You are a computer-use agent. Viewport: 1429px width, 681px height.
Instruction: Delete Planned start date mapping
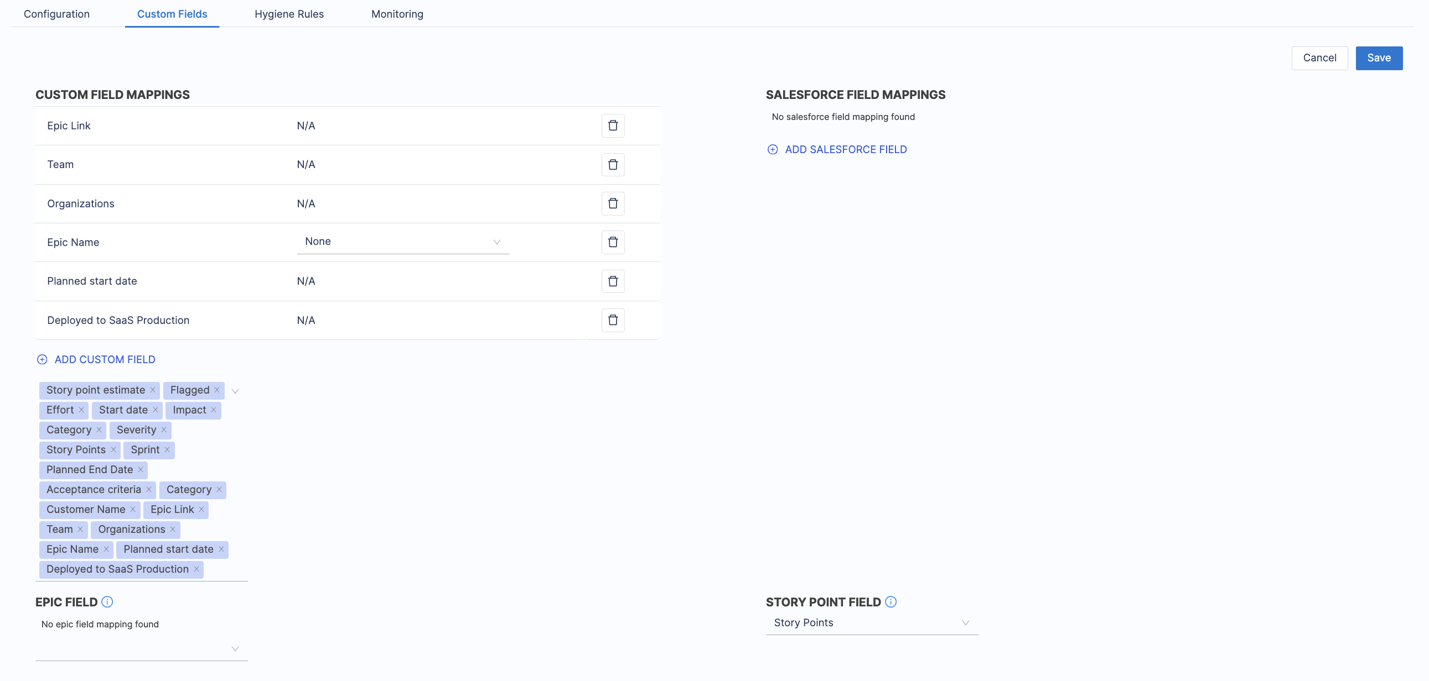pos(613,281)
